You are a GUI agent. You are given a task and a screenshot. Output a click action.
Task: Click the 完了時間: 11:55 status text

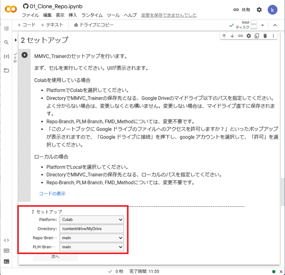click(144, 271)
